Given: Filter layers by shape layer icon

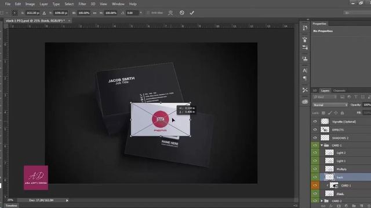Looking at the screenshot, I should pyautogui.click(x=362, y=97).
